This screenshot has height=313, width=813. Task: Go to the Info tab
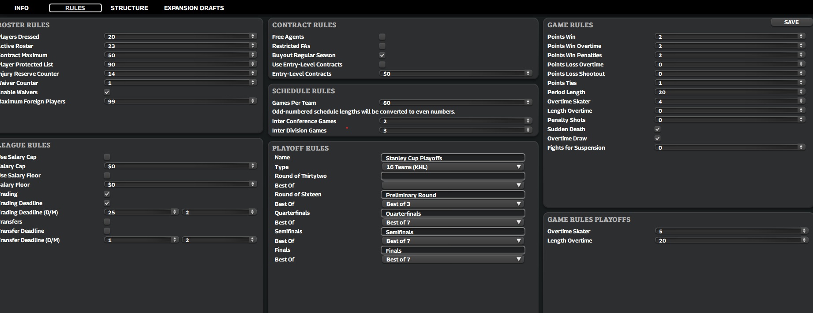click(21, 8)
